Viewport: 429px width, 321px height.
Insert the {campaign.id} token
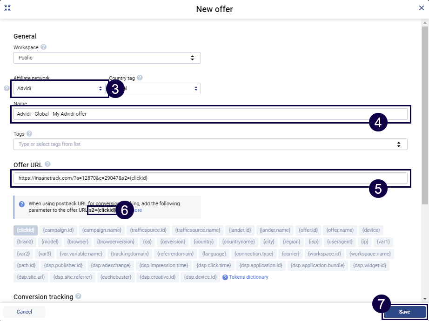[58, 230]
